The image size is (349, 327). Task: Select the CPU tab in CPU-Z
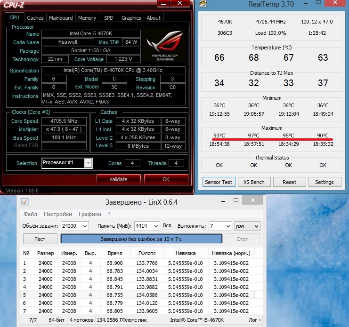(x=14, y=17)
